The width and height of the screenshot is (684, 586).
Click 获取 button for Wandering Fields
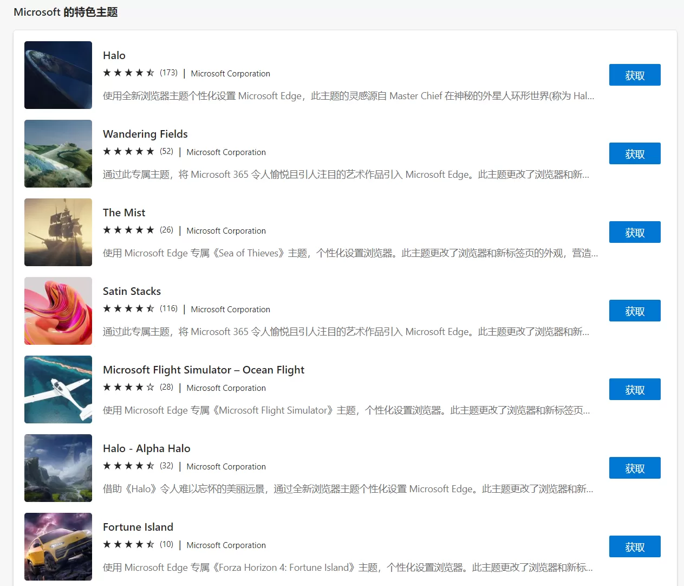[635, 153]
